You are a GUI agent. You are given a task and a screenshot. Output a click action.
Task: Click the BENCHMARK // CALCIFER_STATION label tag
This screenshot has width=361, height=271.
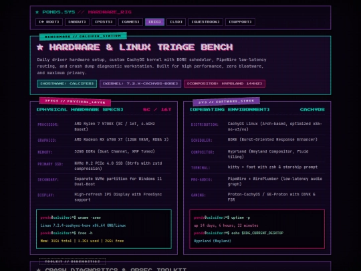83,36
